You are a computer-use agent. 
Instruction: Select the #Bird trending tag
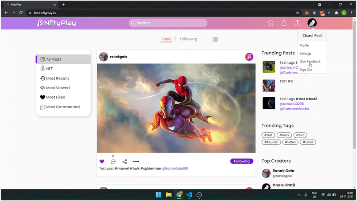click(x=300, y=135)
